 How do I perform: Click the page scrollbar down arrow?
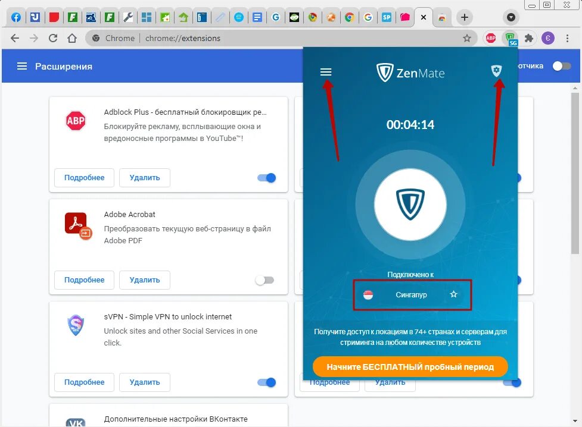click(575, 421)
